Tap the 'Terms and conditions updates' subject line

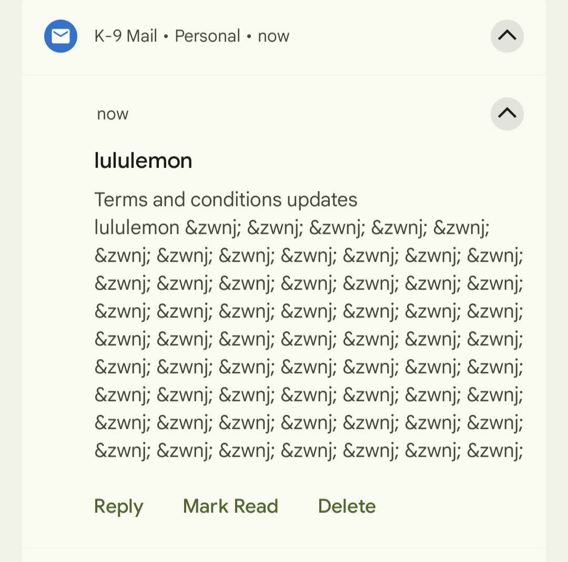point(226,200)
